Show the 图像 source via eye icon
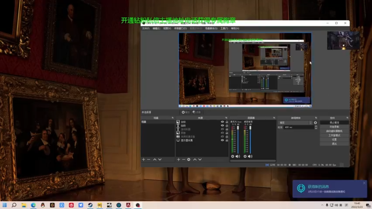Image resolution: width=372 pixels, height=209 pixels. pos(222,133)
